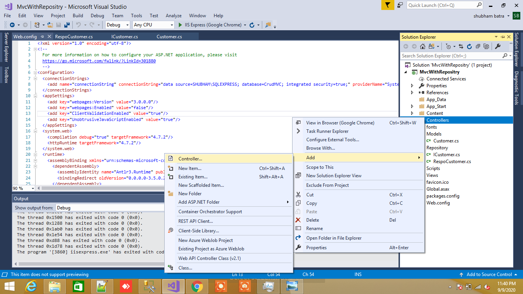Click the shubham batra account name
523x294 pixels.
(489, 16)
